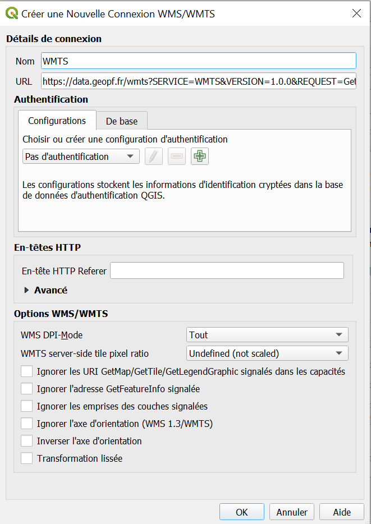
Task: Check Ignorer l'adresse GetFeatureInfo signalée
Action: (x=26, y=388)
